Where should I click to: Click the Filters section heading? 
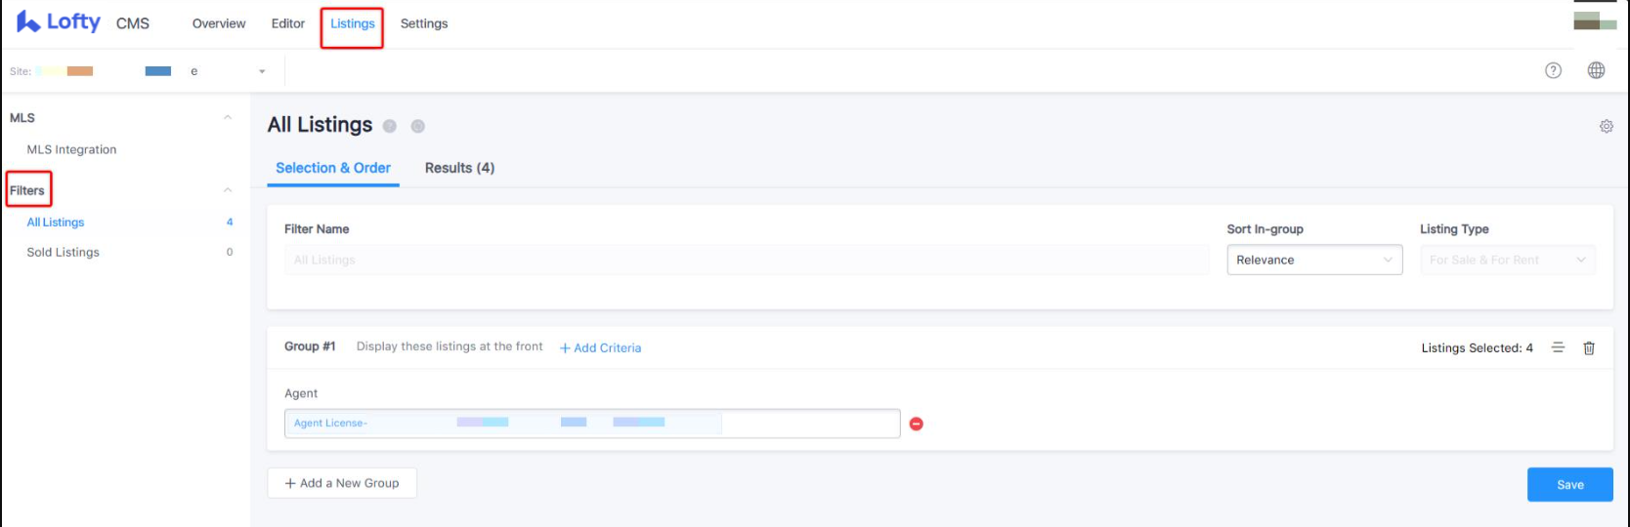(27, 190)
